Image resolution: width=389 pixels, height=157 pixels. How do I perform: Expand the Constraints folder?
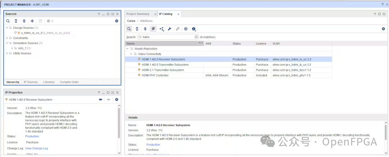point(7,38)
